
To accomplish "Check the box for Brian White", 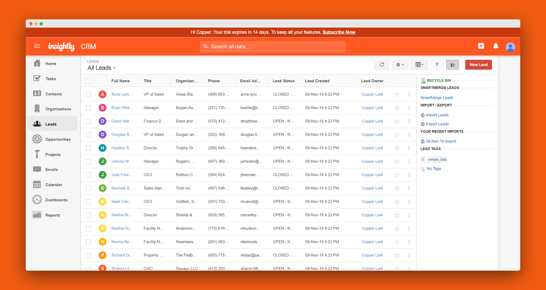I will click(88, 108).
